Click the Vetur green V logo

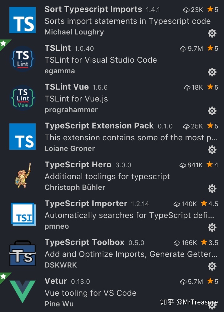(x=23, y=292)
